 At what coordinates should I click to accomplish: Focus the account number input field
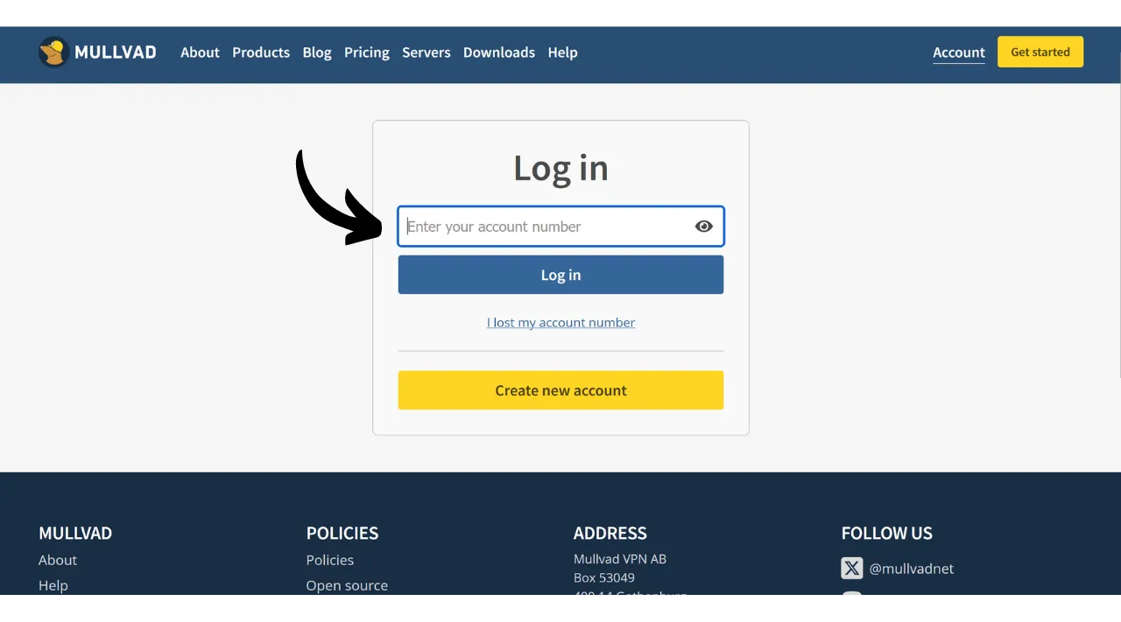coord(543,227)
